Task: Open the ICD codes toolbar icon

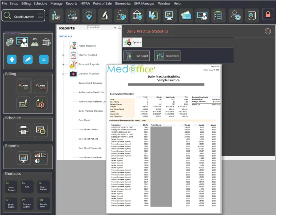Action: (73, 16)
